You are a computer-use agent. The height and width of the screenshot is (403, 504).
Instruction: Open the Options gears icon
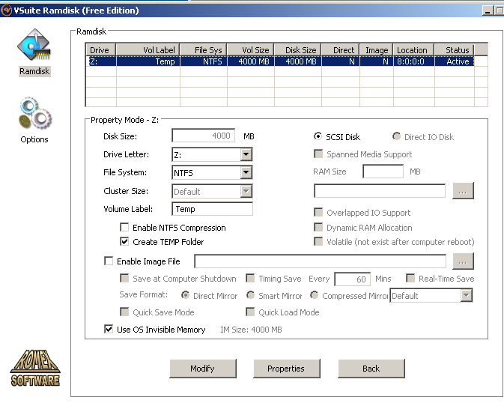coord(34,113)
